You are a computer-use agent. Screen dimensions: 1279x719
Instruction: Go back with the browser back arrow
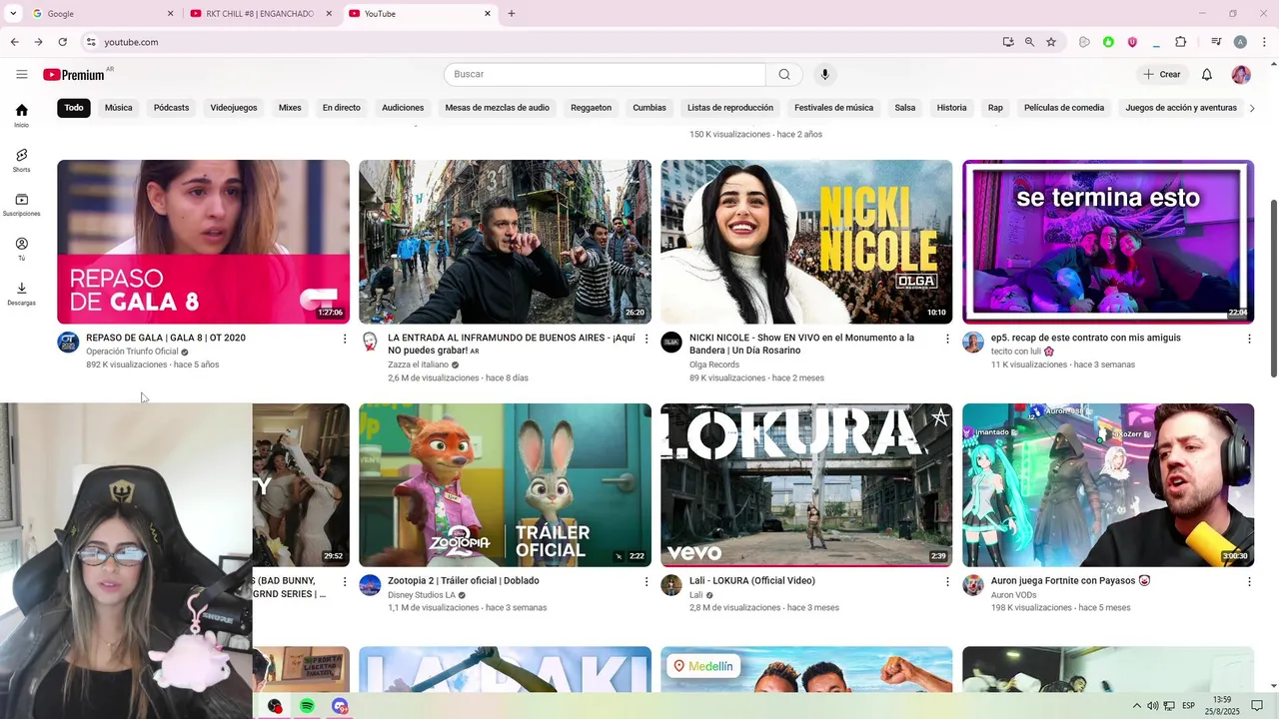coord(14,42)
